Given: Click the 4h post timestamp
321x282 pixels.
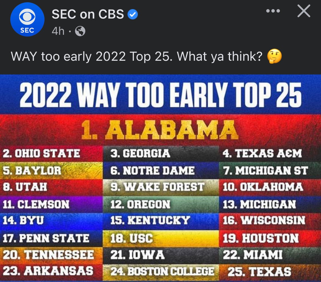Looking at the screenshot, I should pos(58,31).
